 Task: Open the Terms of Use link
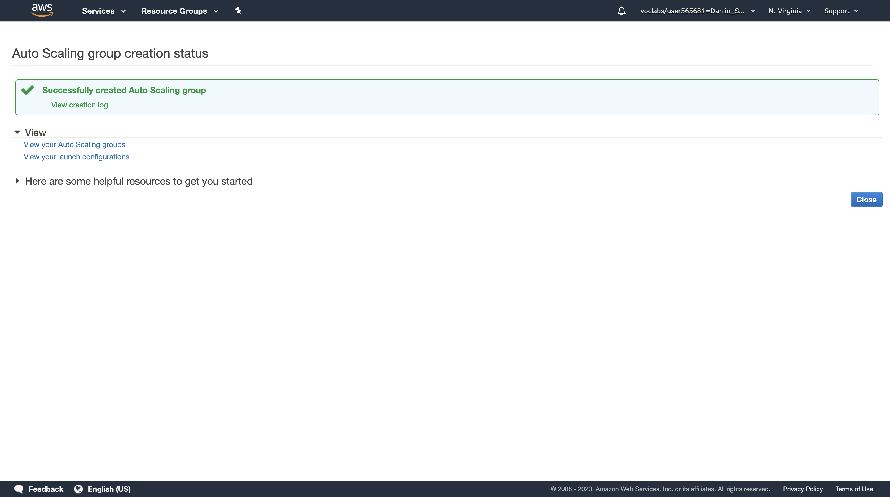[854, 489]
